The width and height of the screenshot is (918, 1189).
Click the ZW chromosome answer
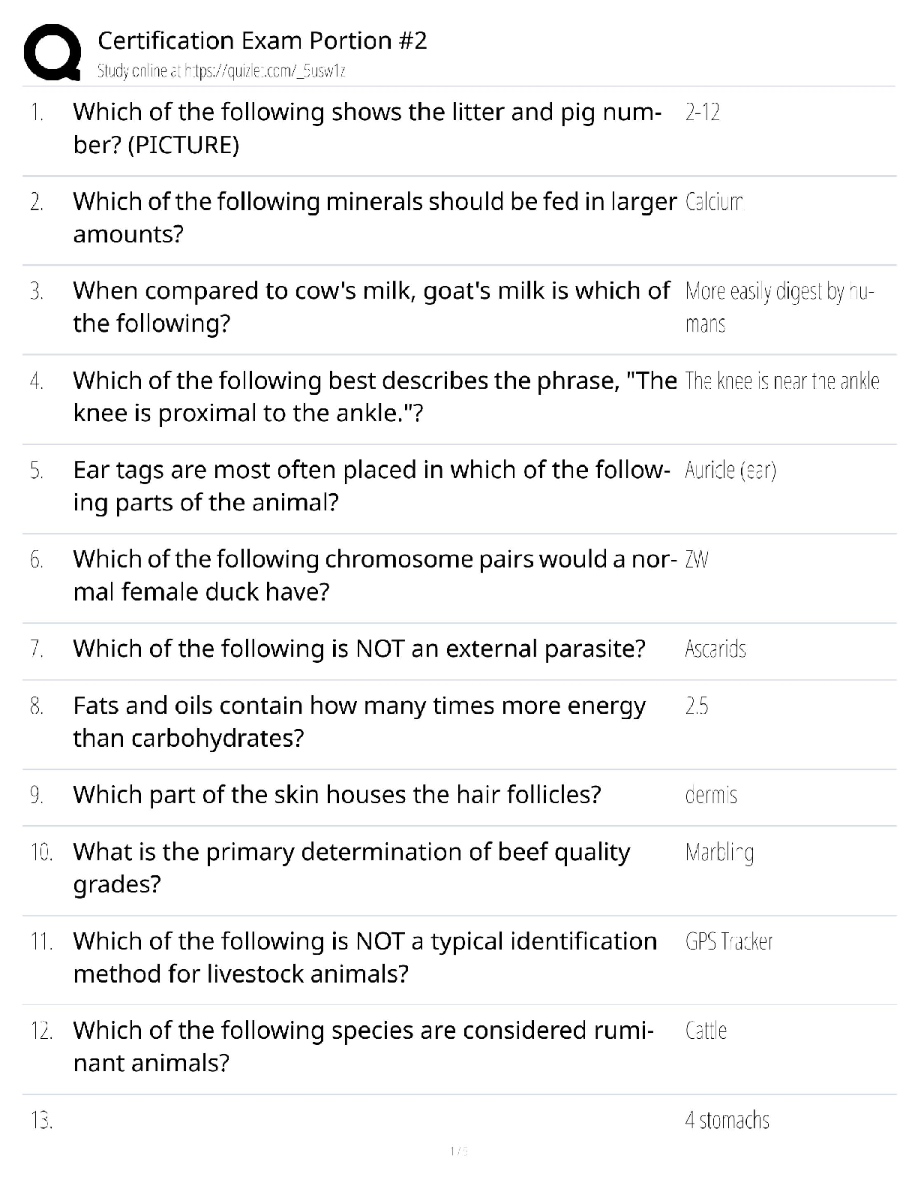[697, 560]
